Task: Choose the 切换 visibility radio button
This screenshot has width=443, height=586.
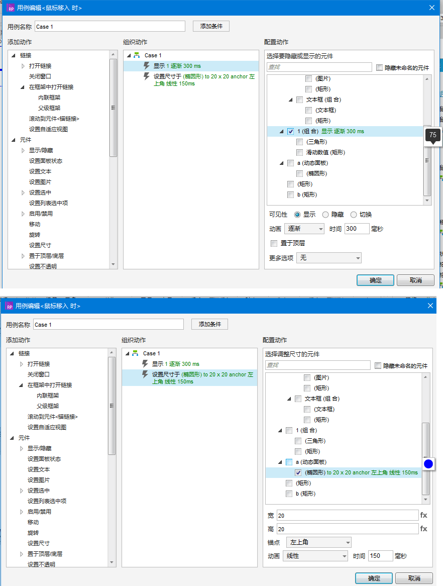Action: (x=354, y=215)
